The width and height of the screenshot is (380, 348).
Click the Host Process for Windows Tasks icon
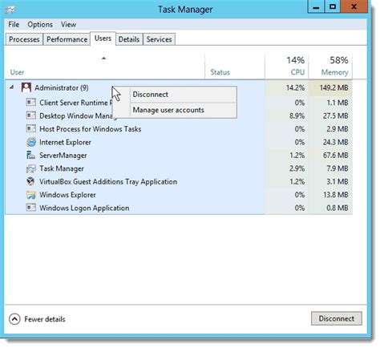(x=31, y=128)
